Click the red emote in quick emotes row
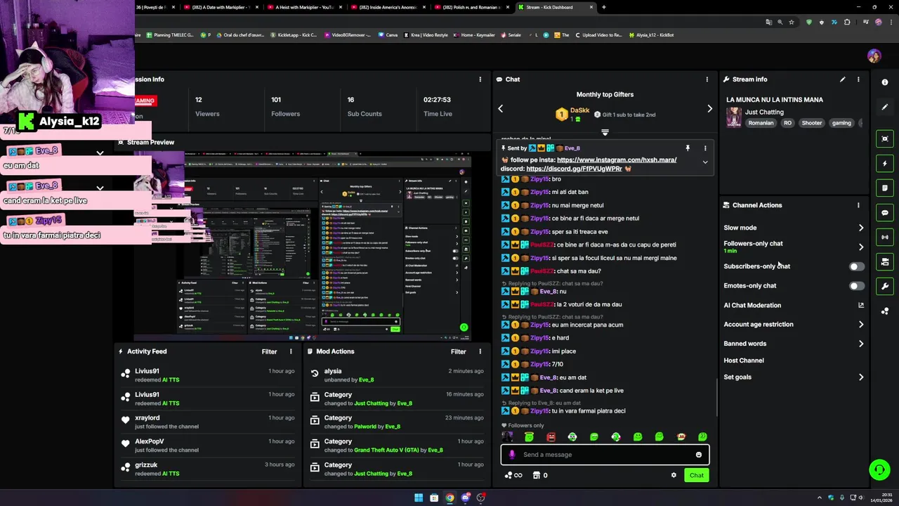 (551, 437)
